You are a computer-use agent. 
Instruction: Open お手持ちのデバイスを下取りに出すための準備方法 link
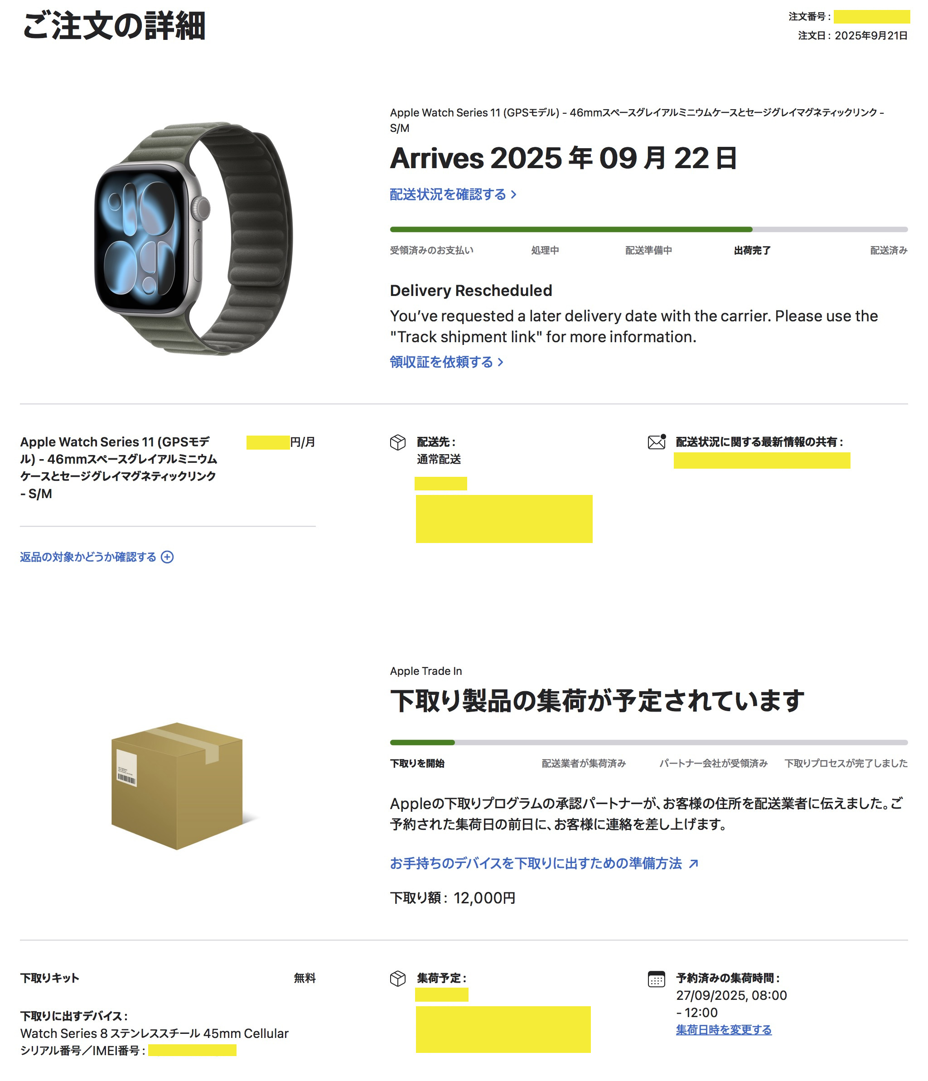click(x=544, y=863)
